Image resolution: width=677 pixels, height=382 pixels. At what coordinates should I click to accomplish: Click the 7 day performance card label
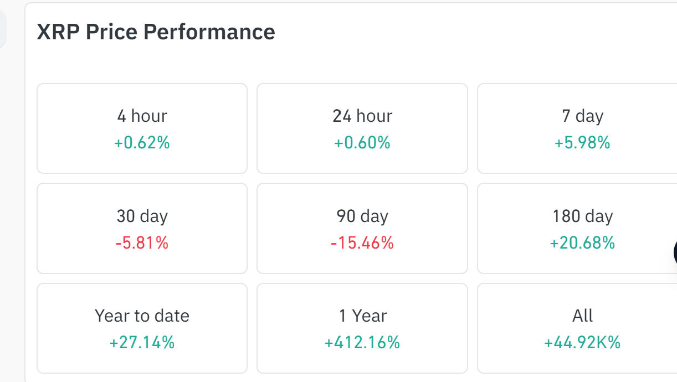click(582, 116)
